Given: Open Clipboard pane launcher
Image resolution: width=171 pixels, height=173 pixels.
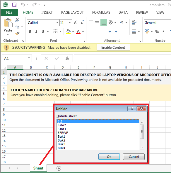Looking at the screenshot, I should [x=23, y=41].
